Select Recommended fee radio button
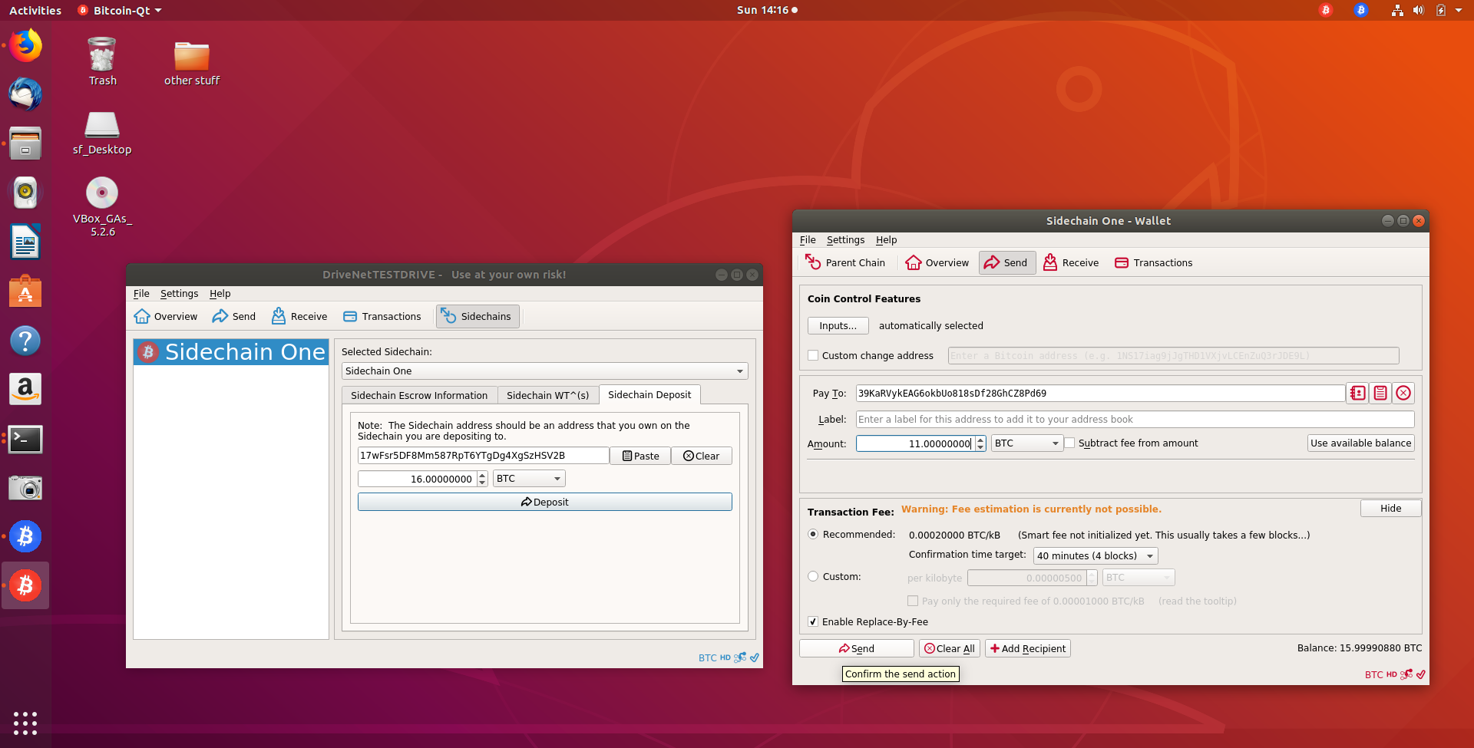 tap(813, 534)
